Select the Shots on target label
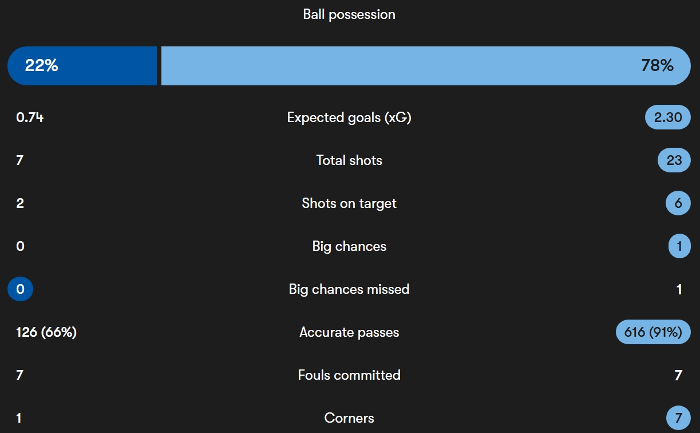 pyautogui.click(x=349, y=203)
